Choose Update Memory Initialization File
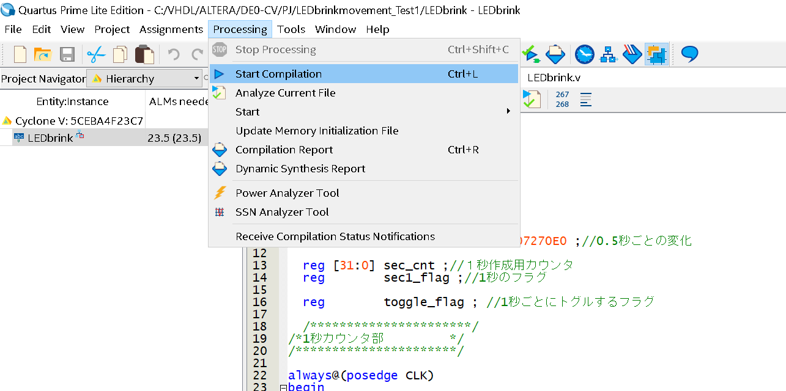The image size is (786, 391). click(363, 131)
